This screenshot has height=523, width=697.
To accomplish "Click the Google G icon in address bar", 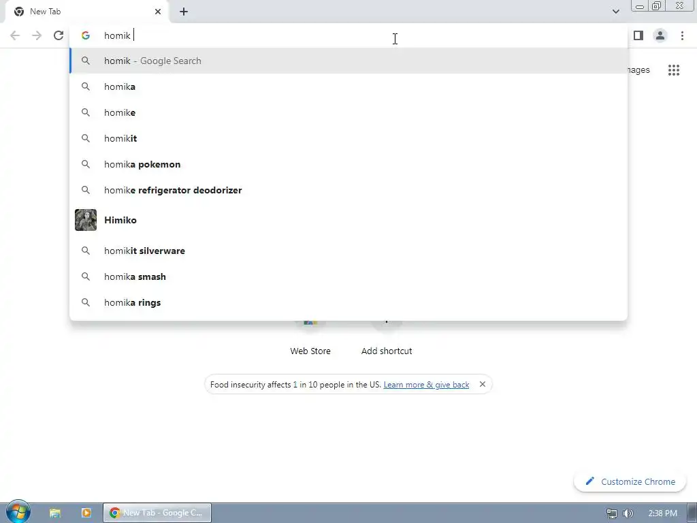I will [x=86, y=35].
